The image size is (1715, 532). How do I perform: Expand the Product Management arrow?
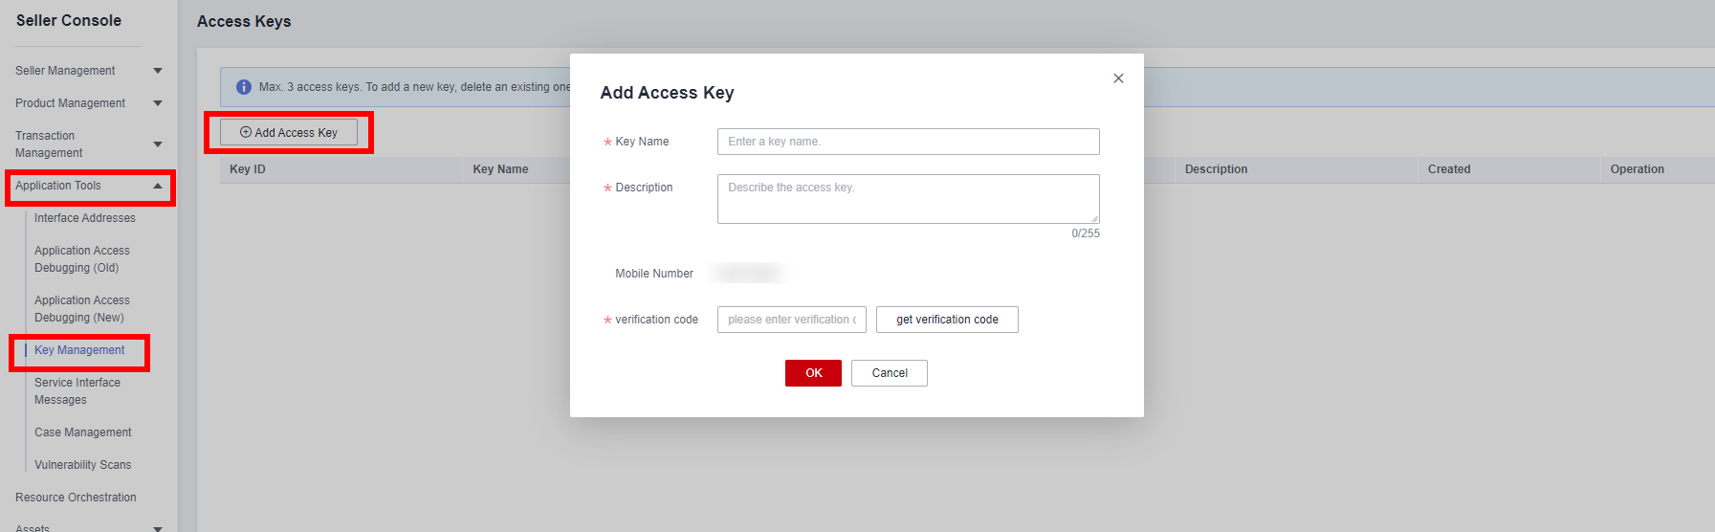(158, 103)
